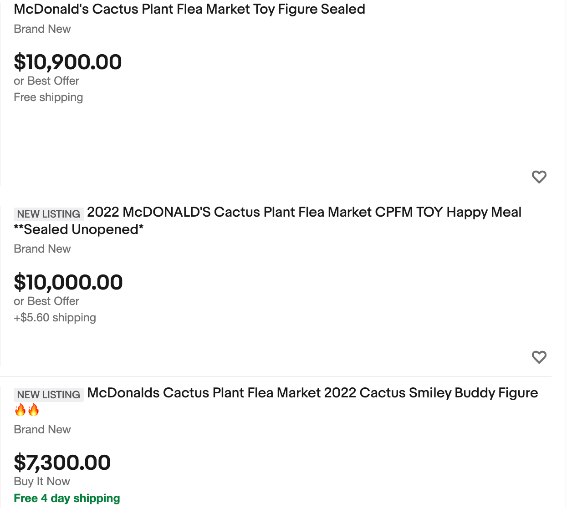Screen dimensions: 572x508
Task: Click fire emojis in Smiley Buddy title
Action: click(27, 410)
